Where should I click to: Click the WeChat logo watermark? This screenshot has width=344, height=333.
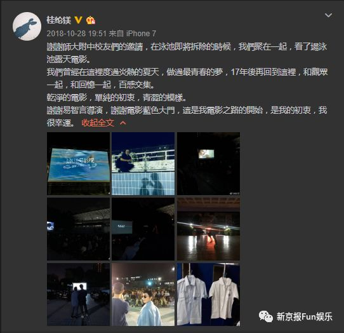click(x=266, y=316)
